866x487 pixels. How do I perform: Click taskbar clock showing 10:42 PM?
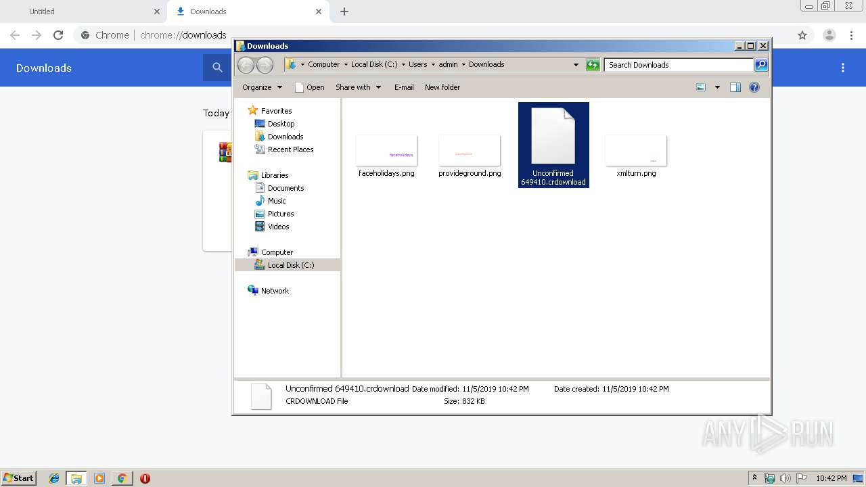pos(831,478)
